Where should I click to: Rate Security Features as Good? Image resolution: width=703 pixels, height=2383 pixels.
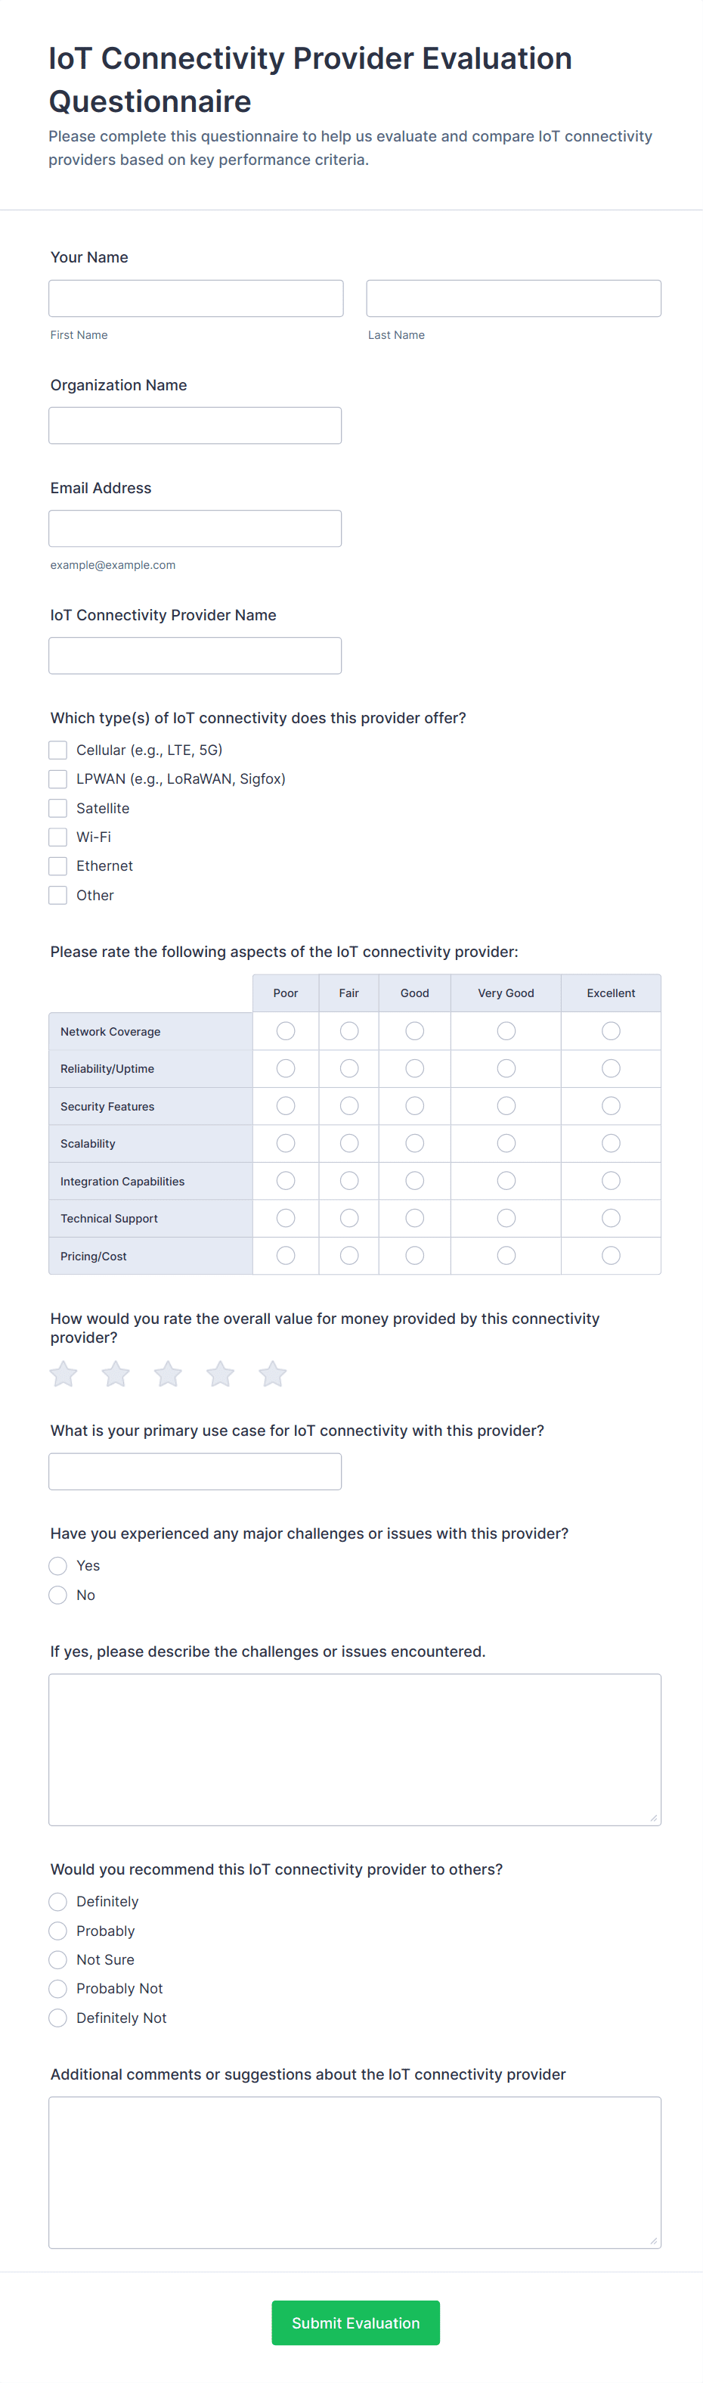click(x=415, y=1105)
